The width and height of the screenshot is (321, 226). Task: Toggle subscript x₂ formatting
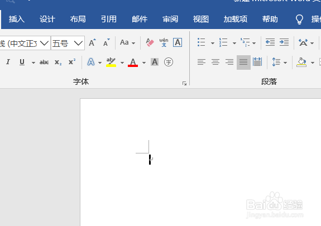(x=58, y=62)
